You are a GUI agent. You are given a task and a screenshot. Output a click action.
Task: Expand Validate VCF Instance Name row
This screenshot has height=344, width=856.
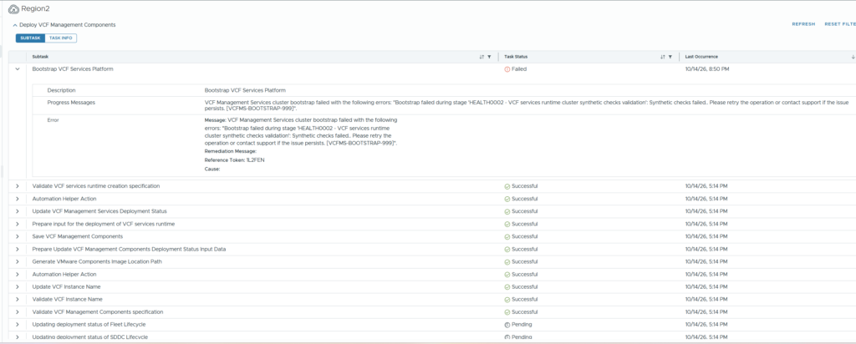tap(18, 299)
